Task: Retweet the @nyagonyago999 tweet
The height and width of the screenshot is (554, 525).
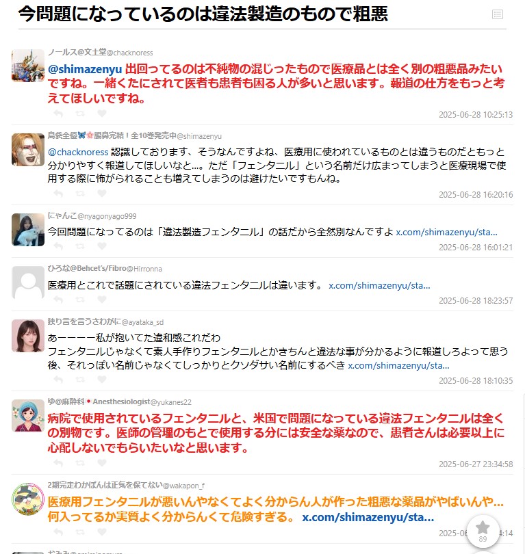Action: [x=80, y=246]
